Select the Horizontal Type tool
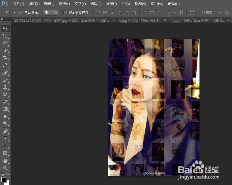The width and height of the screenshot is (232, 185). (x=5, y=139)
